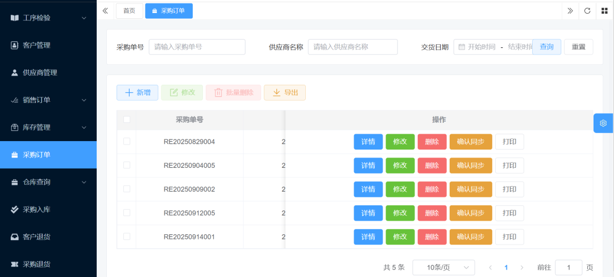
Task: Click the refresh icon in tab bar
Action: pyautogui.click(x=587, y=11)
